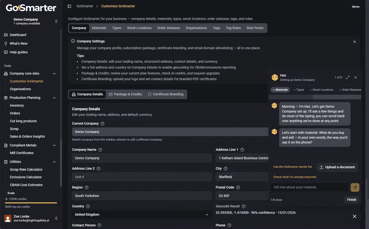Click help icon beside Company Name
Screen dimensions: 369x229
[100, 150]
